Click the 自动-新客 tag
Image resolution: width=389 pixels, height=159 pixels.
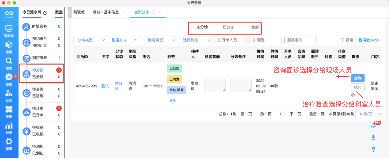176,90
